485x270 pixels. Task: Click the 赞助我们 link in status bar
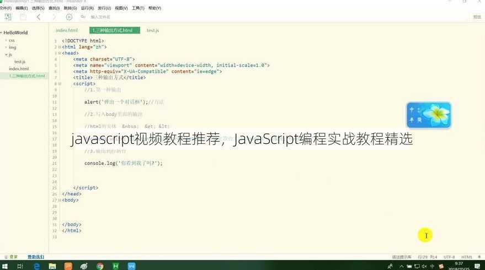(36, 257)
